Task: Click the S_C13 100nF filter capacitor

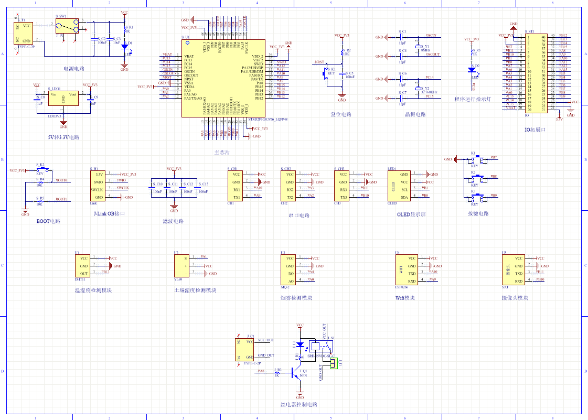Action: pos(198,188)
